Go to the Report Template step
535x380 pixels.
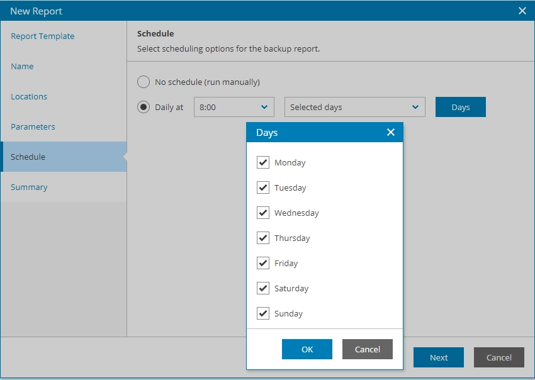pyautogui.click(x=43, y=36)
